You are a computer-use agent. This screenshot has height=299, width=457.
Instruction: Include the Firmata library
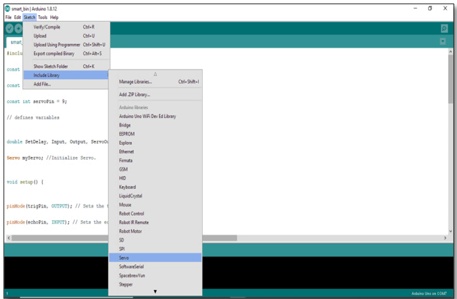(x=155, y=161)
